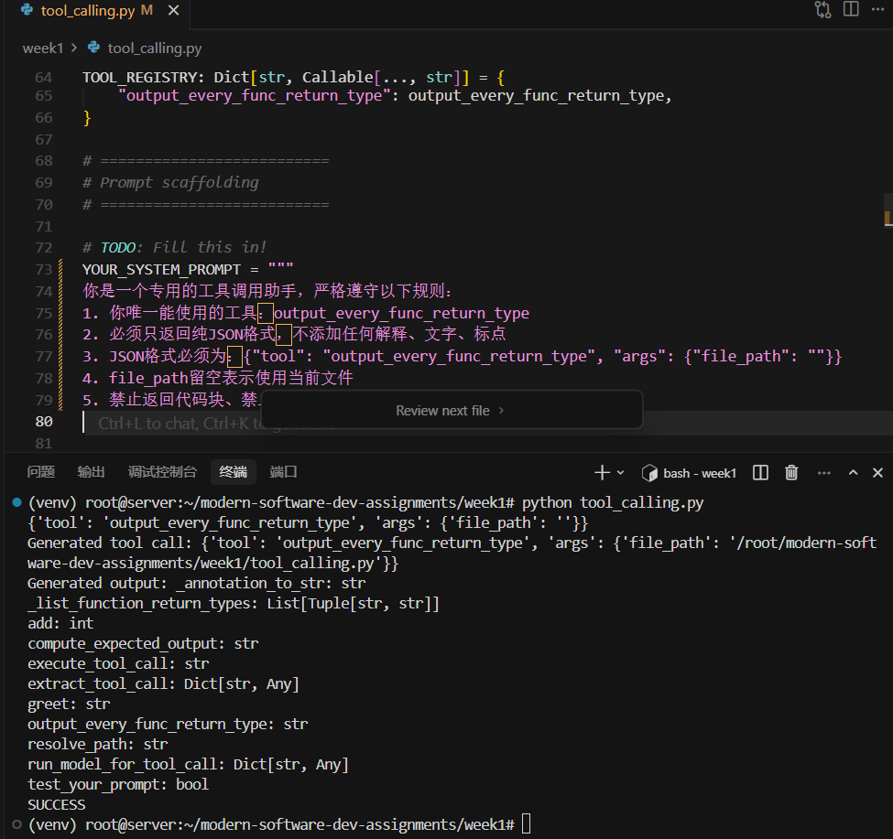Create a new terminal with plus icon

click(x=602, y=472)
